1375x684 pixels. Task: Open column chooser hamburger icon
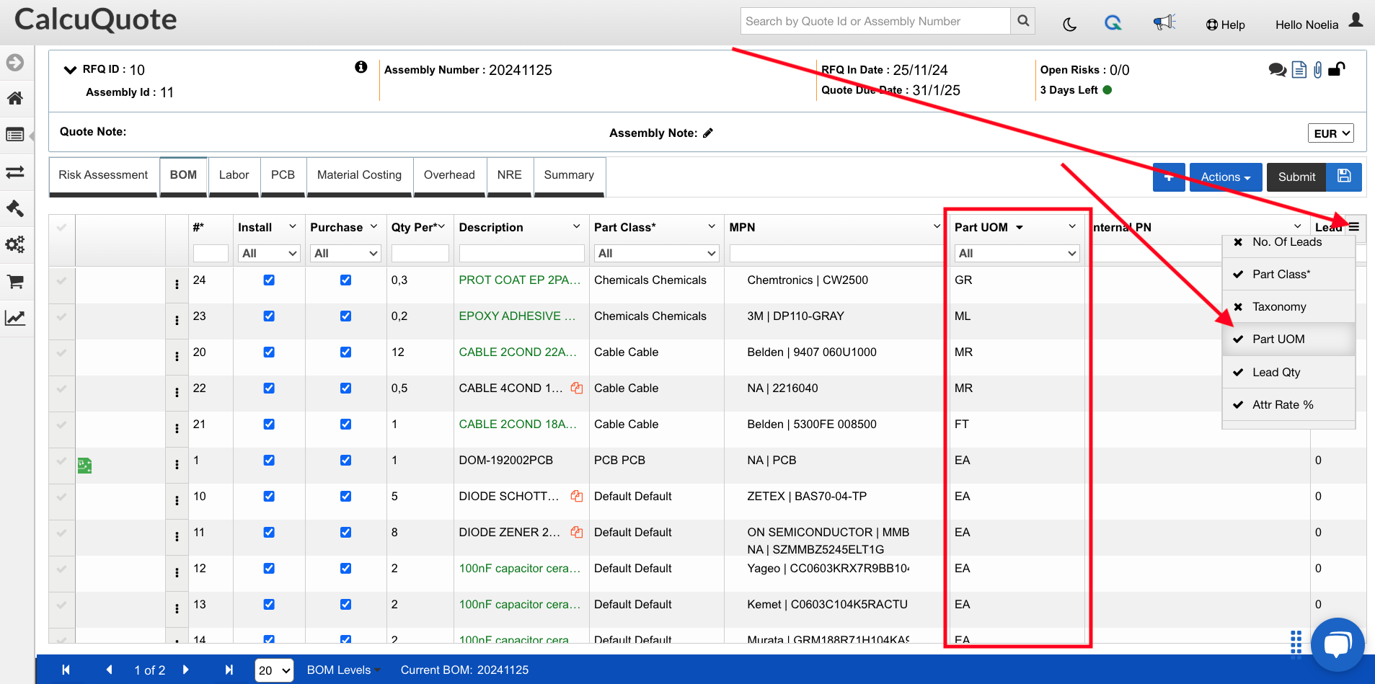1354,227
